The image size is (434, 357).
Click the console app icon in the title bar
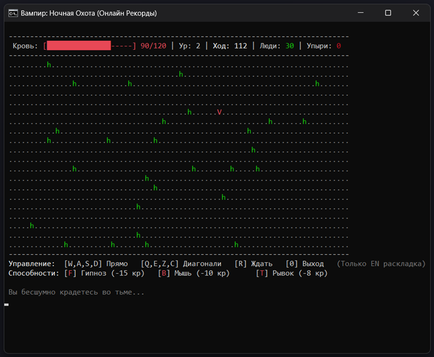click(x=13, y=13)
